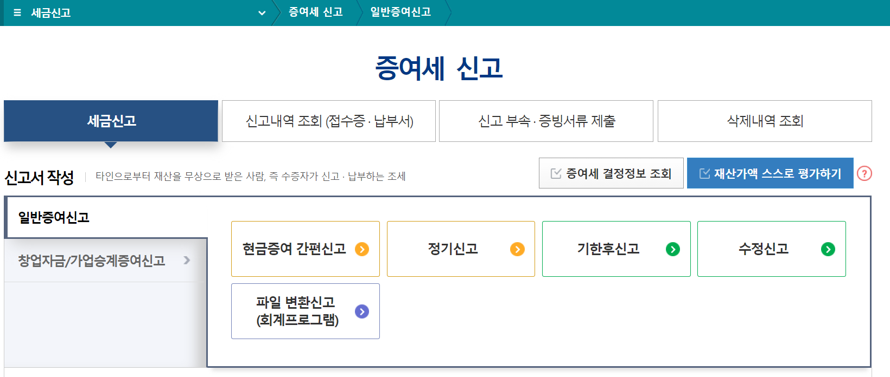Screen dimensions: 890x377
Task: Click the 신고서 작성 heading
Action: pyautogui.click(x=39, y=177)
